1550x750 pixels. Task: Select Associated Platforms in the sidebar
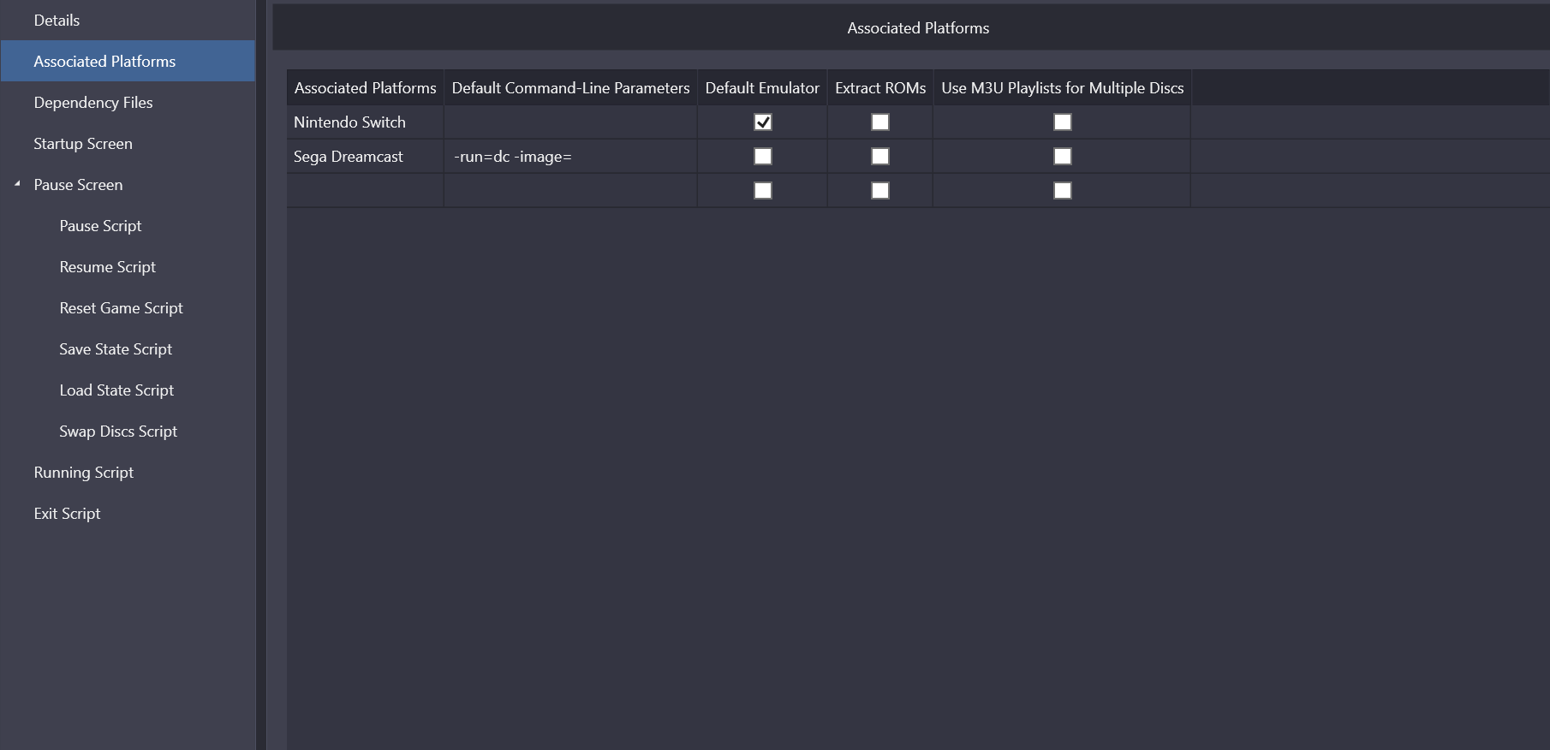[128, 62]
